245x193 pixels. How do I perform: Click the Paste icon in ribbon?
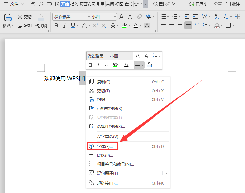(x=8, y=18)
